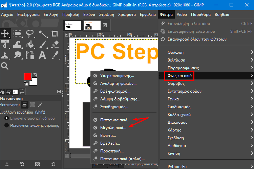The width and height of the screenshot is (254, 169).
Task: Restore tool preset icon at bottom
Action: [22, 164]
